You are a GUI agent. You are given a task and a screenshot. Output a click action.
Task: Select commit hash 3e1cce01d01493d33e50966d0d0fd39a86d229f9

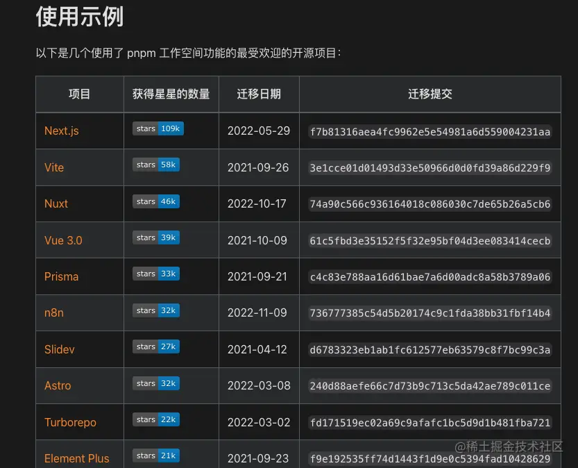(430, 168)
